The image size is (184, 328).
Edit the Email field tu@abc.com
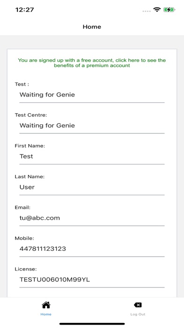tap(92, 218)
